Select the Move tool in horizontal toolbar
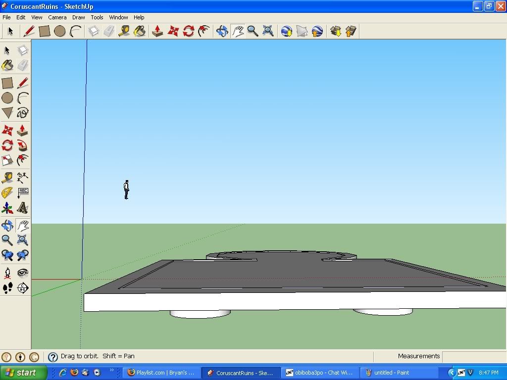Screen dimensions: 507x380 173,31
